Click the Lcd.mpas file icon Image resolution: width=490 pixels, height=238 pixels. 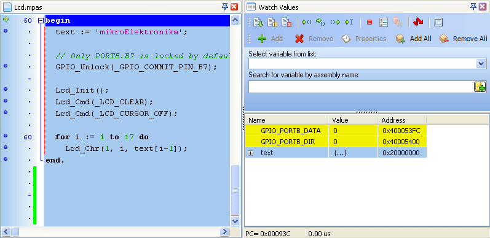7,7
